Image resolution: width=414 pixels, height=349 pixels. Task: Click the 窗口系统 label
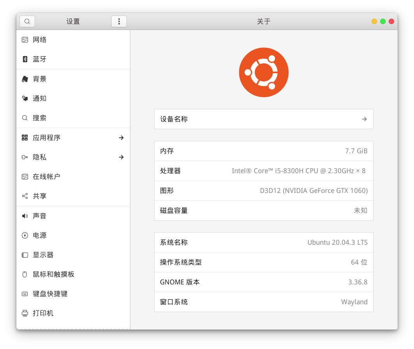(174, 302)
